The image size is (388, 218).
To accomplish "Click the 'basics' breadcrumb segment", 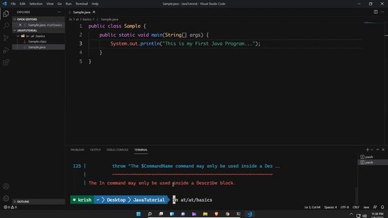I will point(87,19).
